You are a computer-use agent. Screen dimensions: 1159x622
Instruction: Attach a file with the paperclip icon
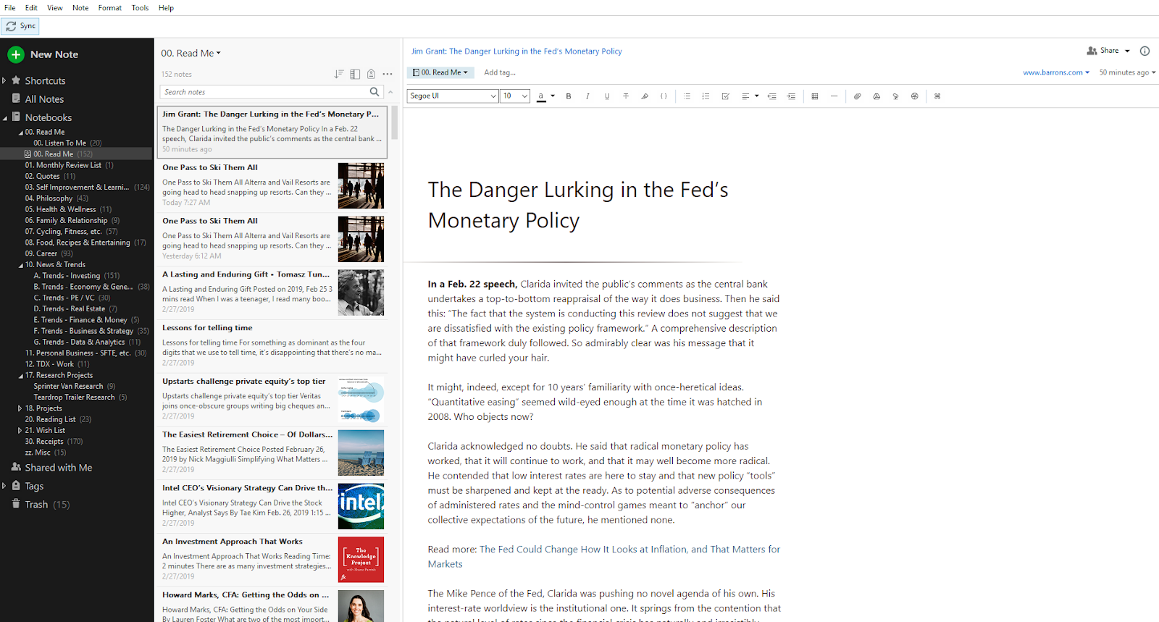coord(857,96)
